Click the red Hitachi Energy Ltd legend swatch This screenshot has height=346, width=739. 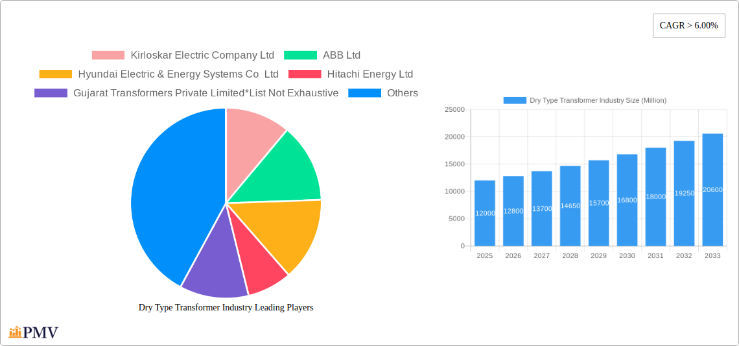[305, 74]
